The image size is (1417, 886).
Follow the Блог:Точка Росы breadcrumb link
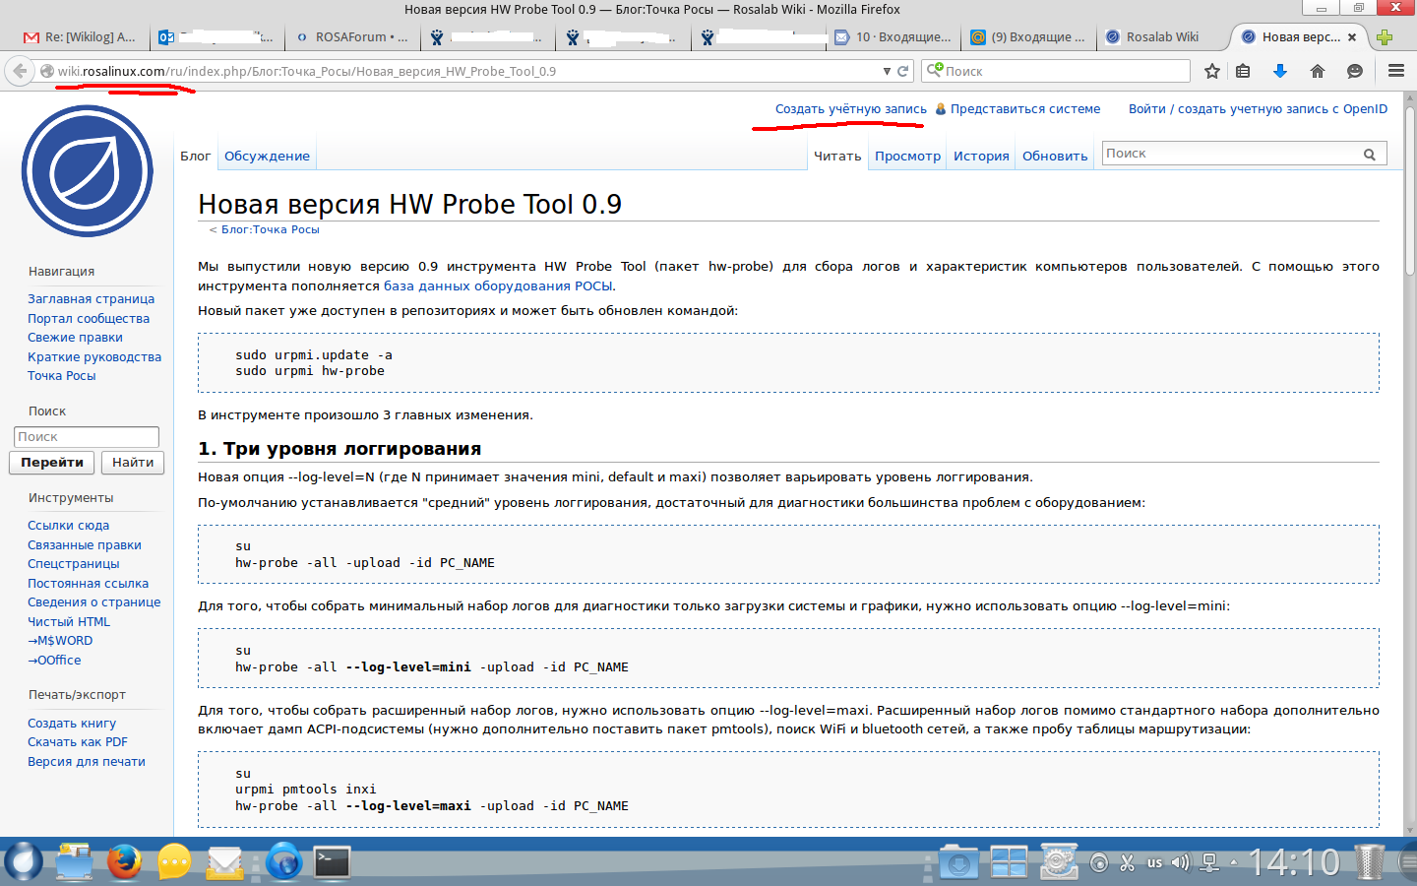tap(271, 229)
